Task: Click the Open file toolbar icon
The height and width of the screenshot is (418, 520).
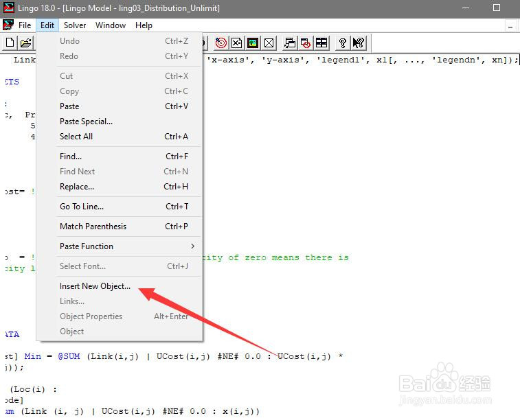Action: click(26, 43)
